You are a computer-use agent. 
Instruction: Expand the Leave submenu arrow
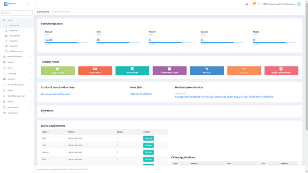(30, 68)
